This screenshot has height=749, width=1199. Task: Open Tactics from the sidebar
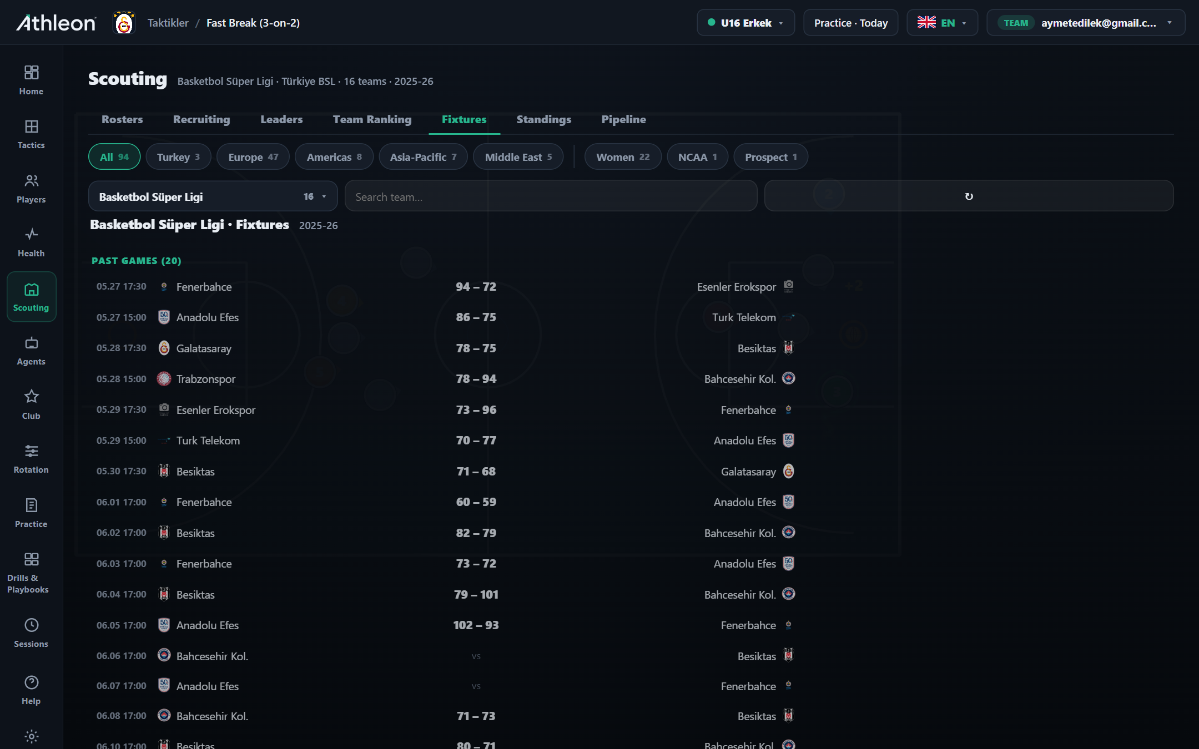click(x=31, y=134)
